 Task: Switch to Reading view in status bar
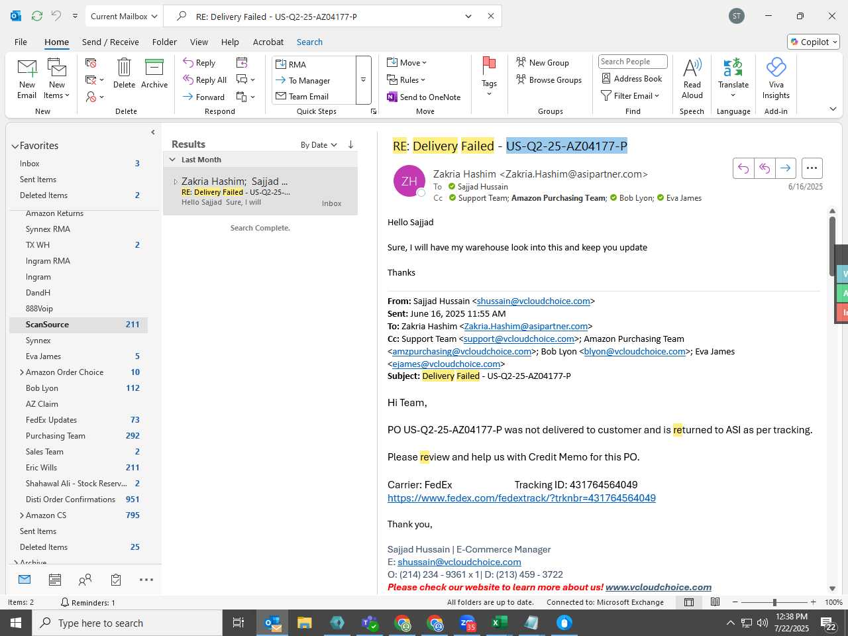click(x=715, y=602)
